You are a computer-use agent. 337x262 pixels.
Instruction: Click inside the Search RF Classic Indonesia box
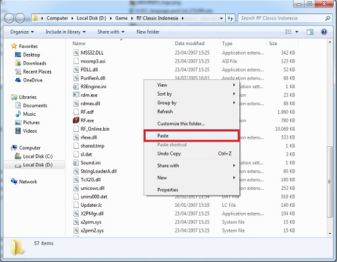(282, 18)
